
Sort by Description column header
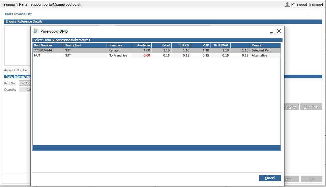(85, 45)
